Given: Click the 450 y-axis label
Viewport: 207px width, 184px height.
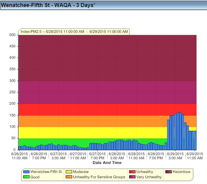Looking at the screenshot, I should (x=12, y=46).
